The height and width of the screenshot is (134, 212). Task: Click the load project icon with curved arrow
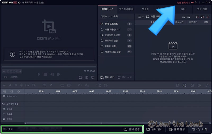[184, 85]
